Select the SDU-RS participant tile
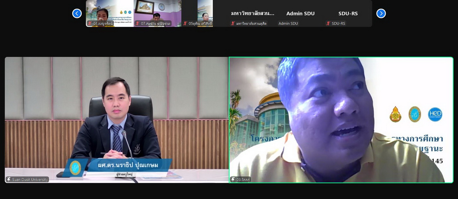The height and width of the screenshot is (199, 458). tap(348, 13)
